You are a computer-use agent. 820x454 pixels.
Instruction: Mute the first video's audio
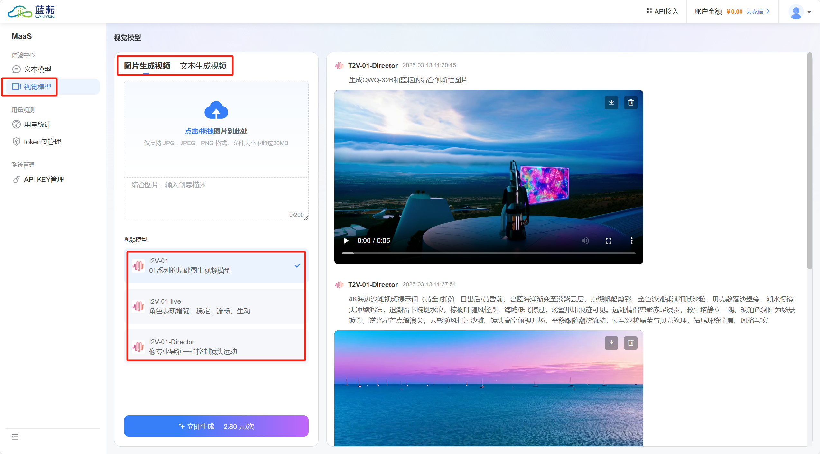pyautogui.click(x=585, y=241)
